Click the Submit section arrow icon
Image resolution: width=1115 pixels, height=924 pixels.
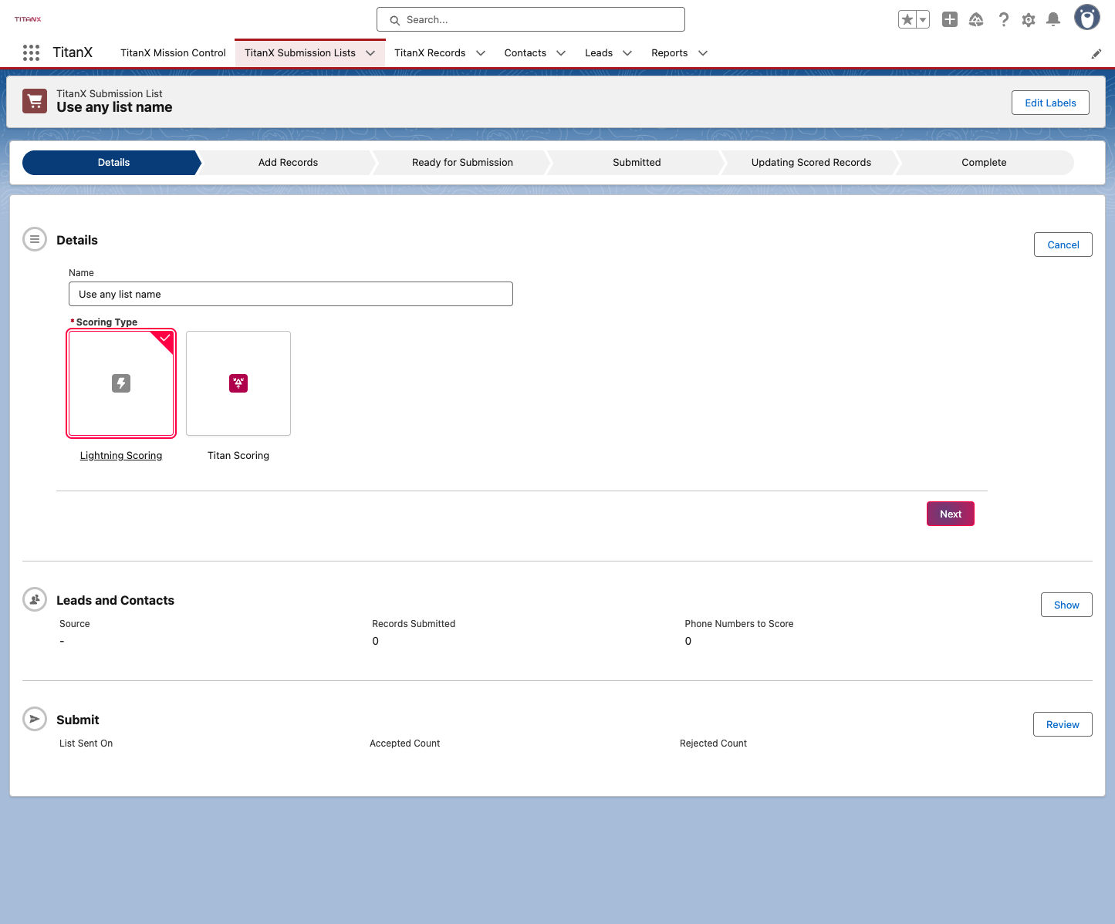click(35, 719)
